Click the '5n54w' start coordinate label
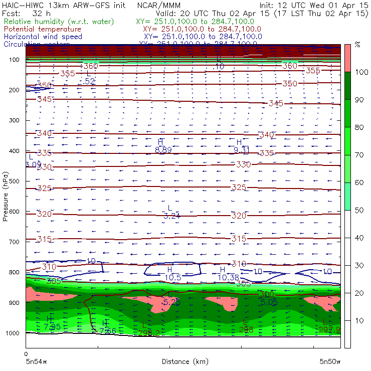Viewport: 371px width, 371px height. (37, 361)
